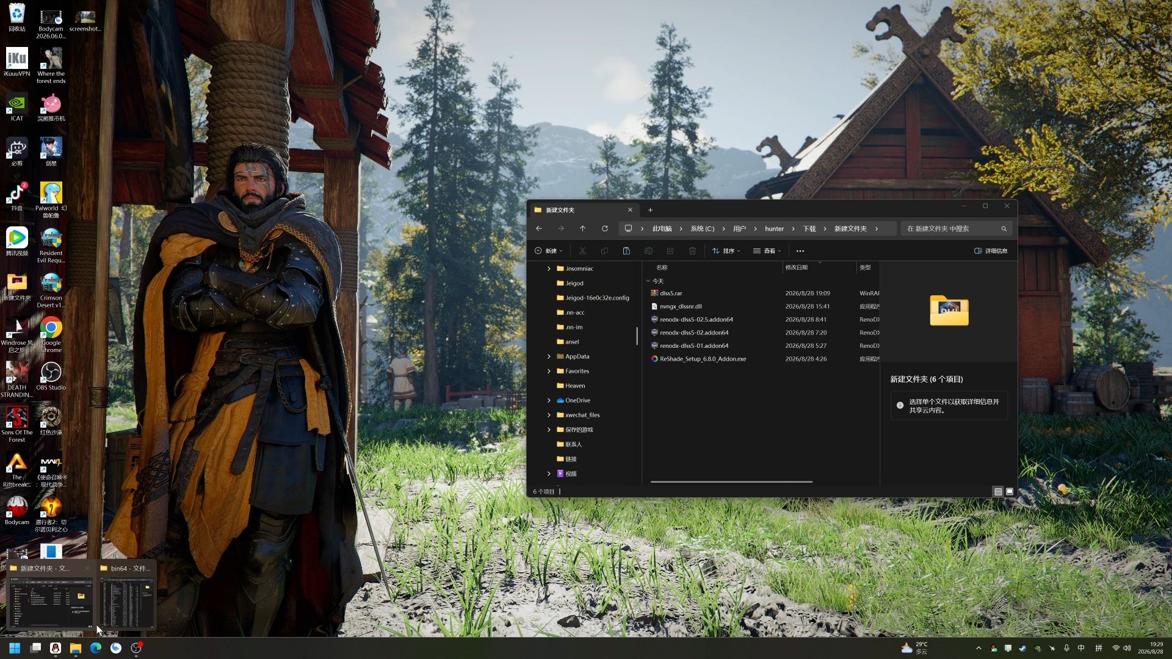Navigate to 下载 breadcrumb

click(809, 229)
